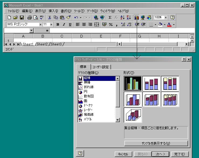This screenshot has width=199, height=158.
Task: Click the AutoSum sigma icon
Action: tap(110, 18)
